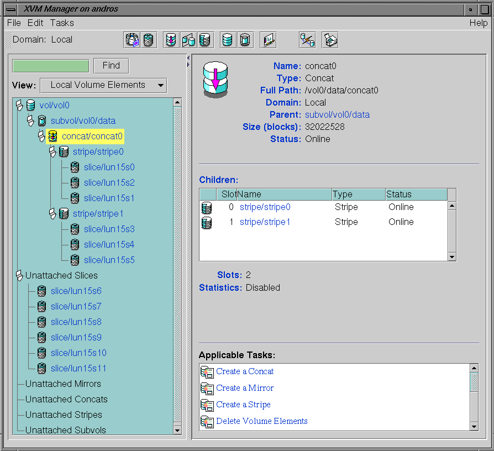Collapse the Unattached Slices tree node
Image resolution: width=494 pixels, height=451 pixels.
[x=19, y=275]
